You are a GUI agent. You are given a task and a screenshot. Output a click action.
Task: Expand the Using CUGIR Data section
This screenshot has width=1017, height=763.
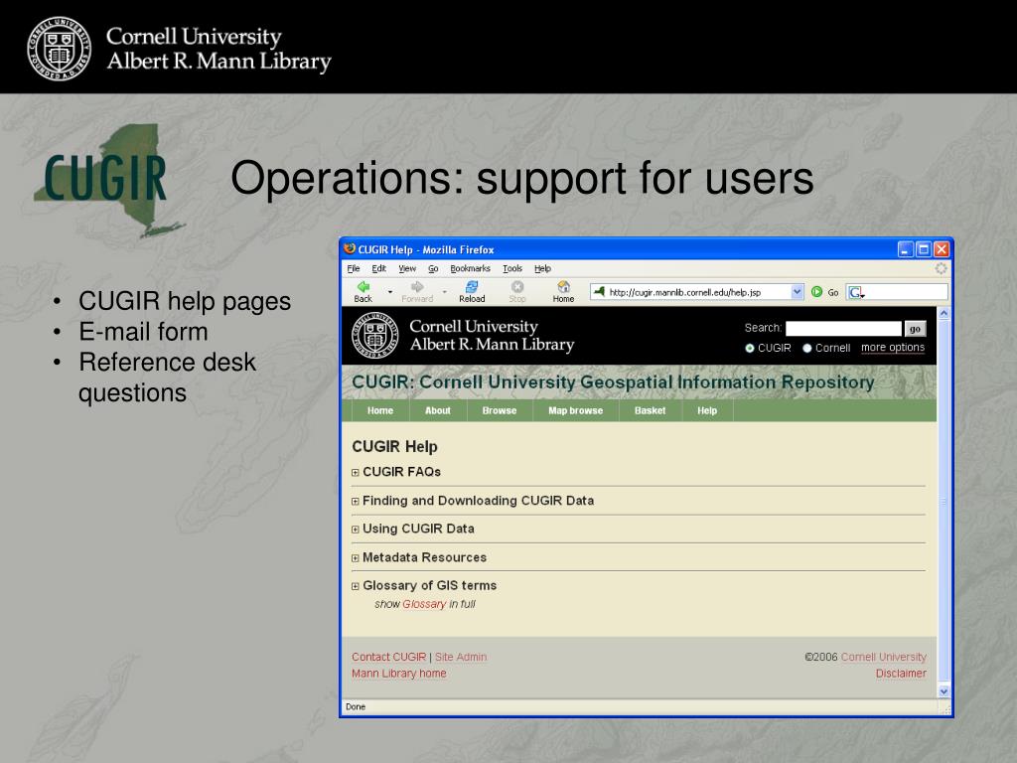355,530
